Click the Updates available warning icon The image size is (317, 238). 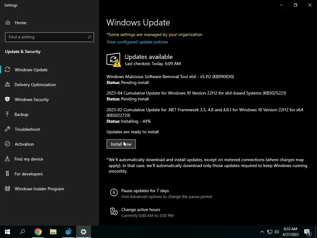[x=114, y=60]
